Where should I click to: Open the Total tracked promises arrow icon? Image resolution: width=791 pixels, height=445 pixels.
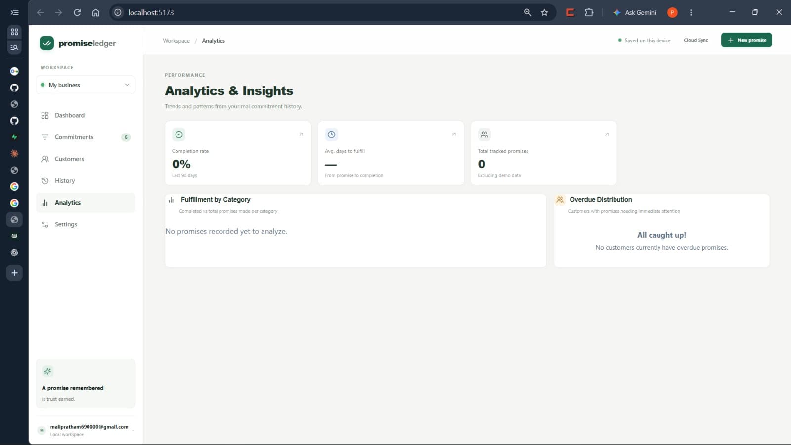click(x=607, y=134)
